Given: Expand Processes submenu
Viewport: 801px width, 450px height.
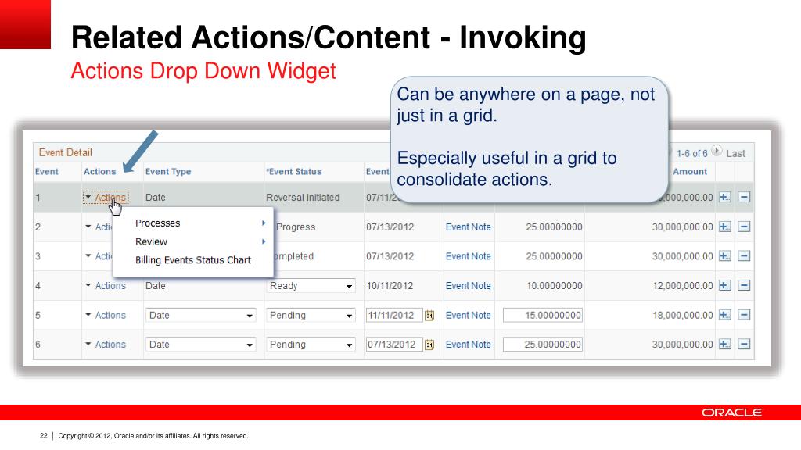Looking at the screenshot, I should tap(200, 223).
